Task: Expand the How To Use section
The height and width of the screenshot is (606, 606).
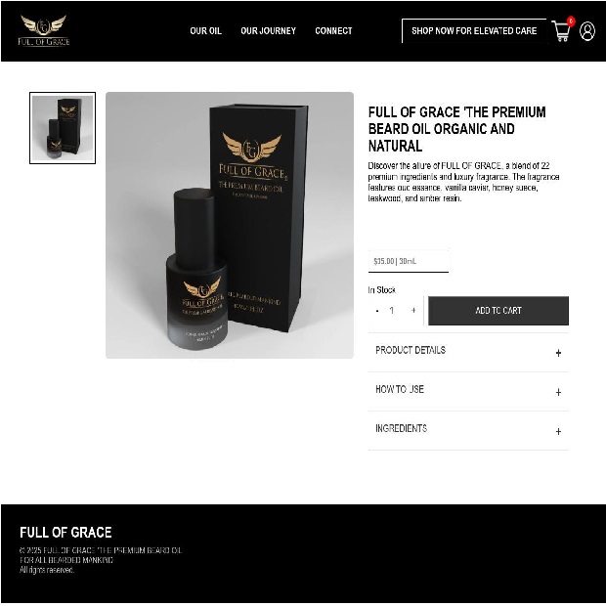Action: [x=468, y=392]
